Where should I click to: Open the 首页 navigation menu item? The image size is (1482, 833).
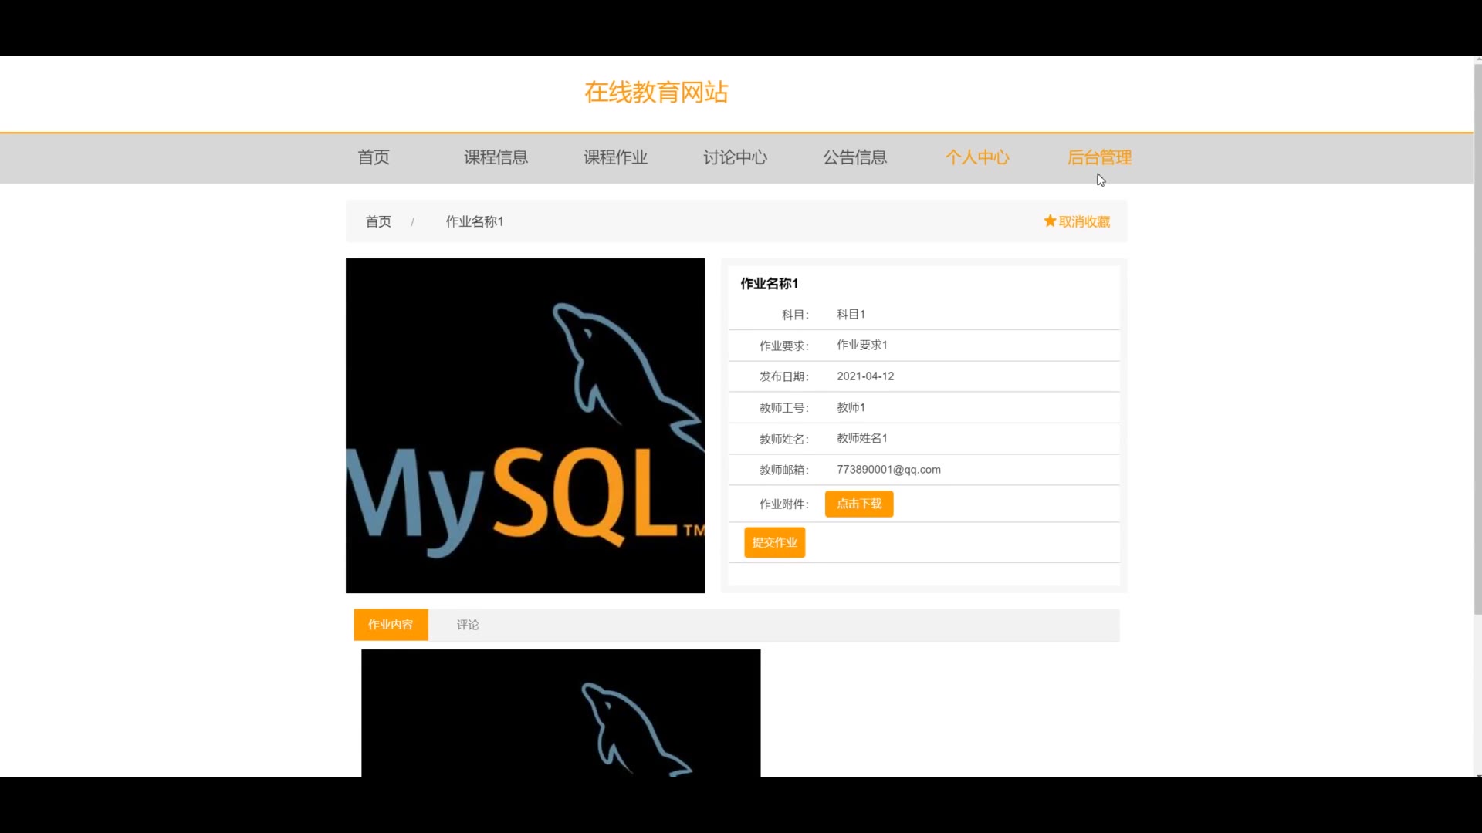pos(374,157)
